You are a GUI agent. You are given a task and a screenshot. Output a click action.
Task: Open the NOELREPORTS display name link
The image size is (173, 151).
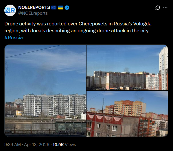click(34, 8)
